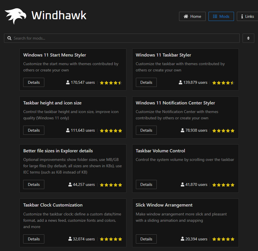The width and height of the screenshot is (258, 251).
Task: Click description 'Make window arrangement more slick'
Action: (181, 217)
